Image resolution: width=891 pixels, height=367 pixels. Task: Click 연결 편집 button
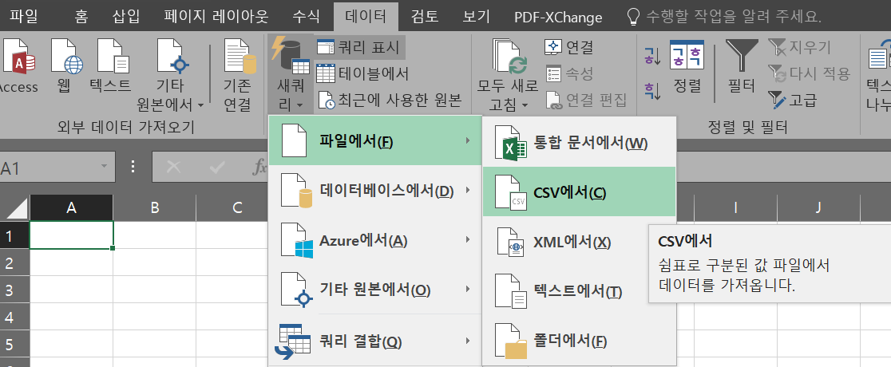tap(587, 100)
